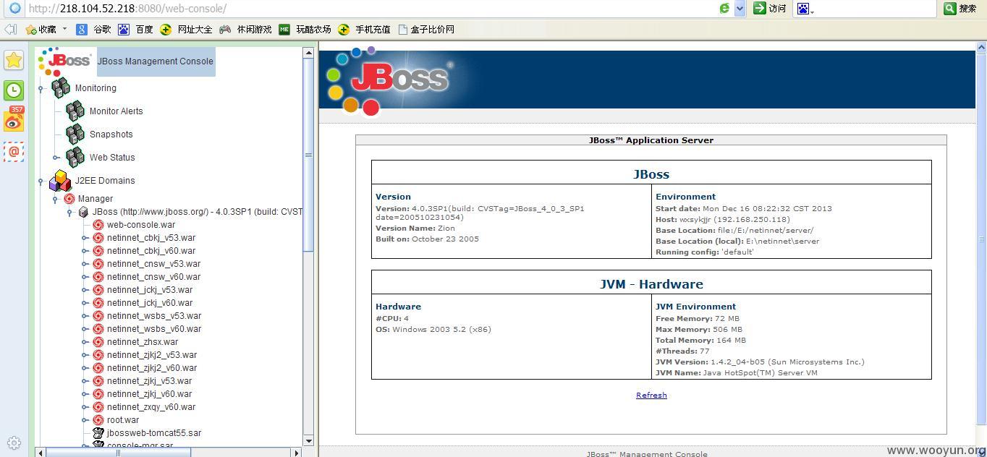Collapse the Manager tree node
The width and height of the screenshot is (987, 457).
(56, 199)
